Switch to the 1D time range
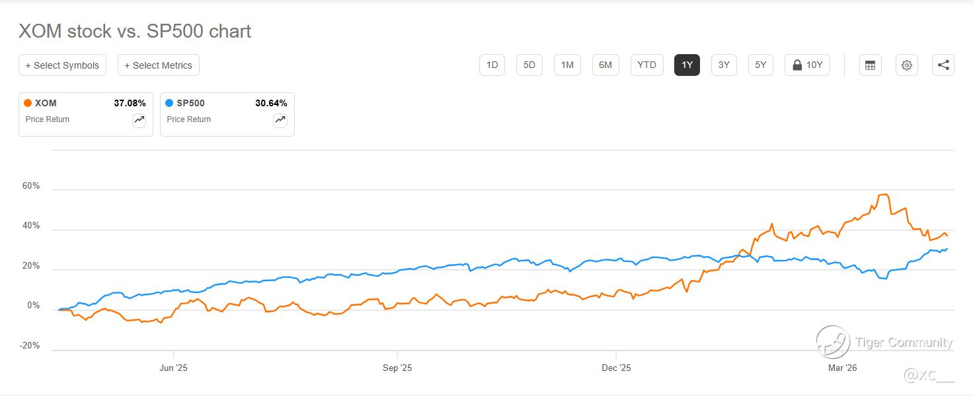 pos(492,65)
